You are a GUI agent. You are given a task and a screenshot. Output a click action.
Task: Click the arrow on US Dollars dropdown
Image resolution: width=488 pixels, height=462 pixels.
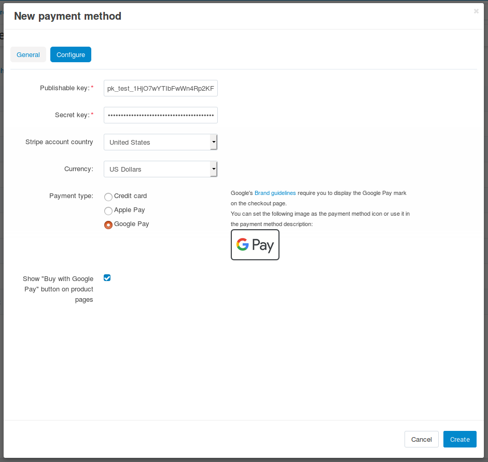[214, 169]
